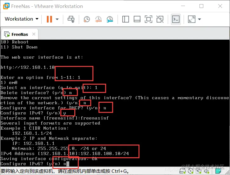Pause the virtual machine
This screenshot has width=230, height=175.
tap(49, 19)
